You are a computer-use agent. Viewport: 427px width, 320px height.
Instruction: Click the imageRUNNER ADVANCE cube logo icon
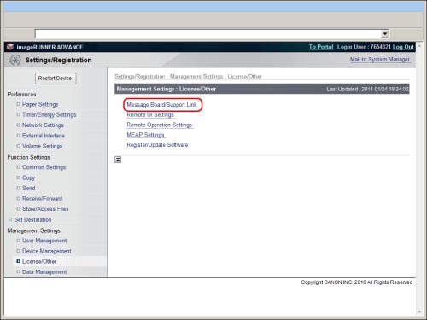coord(10,47)
